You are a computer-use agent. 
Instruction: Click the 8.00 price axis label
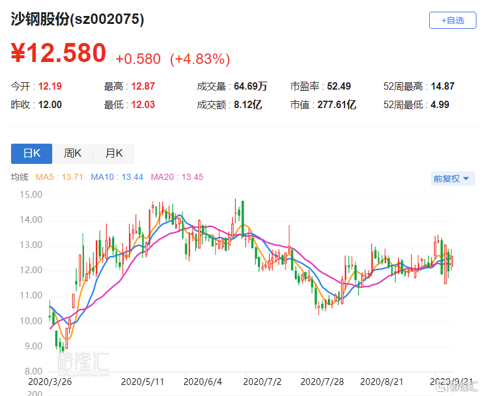(34, 371)
